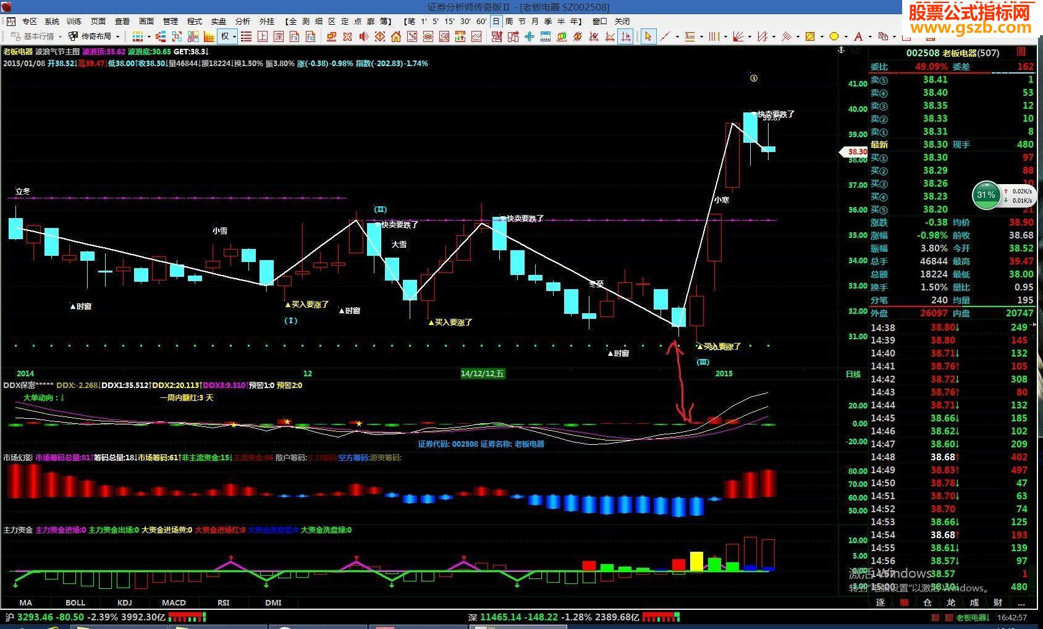1043x629 pixels.
Task: Click the red diamond warning icon
Action: (380, 36)
